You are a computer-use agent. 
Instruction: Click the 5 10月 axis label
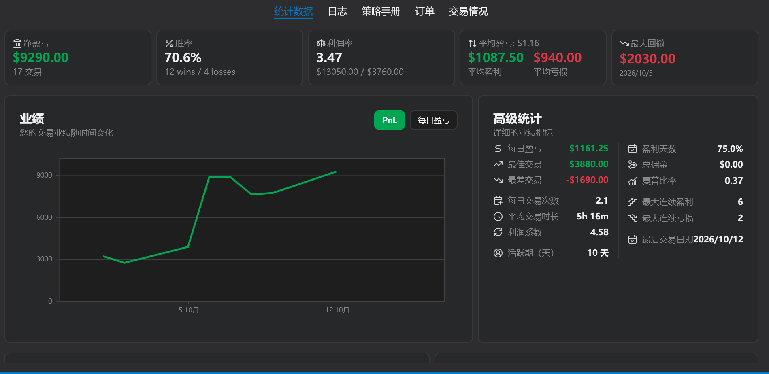pyautogui.click(x=189, y=310)
